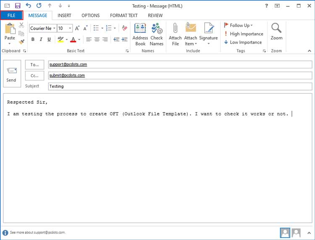The width and height of the screenshot is (315, 240).
Task: Expand the font color arrow
Action: click(79, 39)
